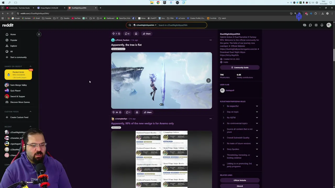The width and height of the screenshot is (335, 188).
Task: Collapse the Custom Feeds section
Action: click(30, 111)
